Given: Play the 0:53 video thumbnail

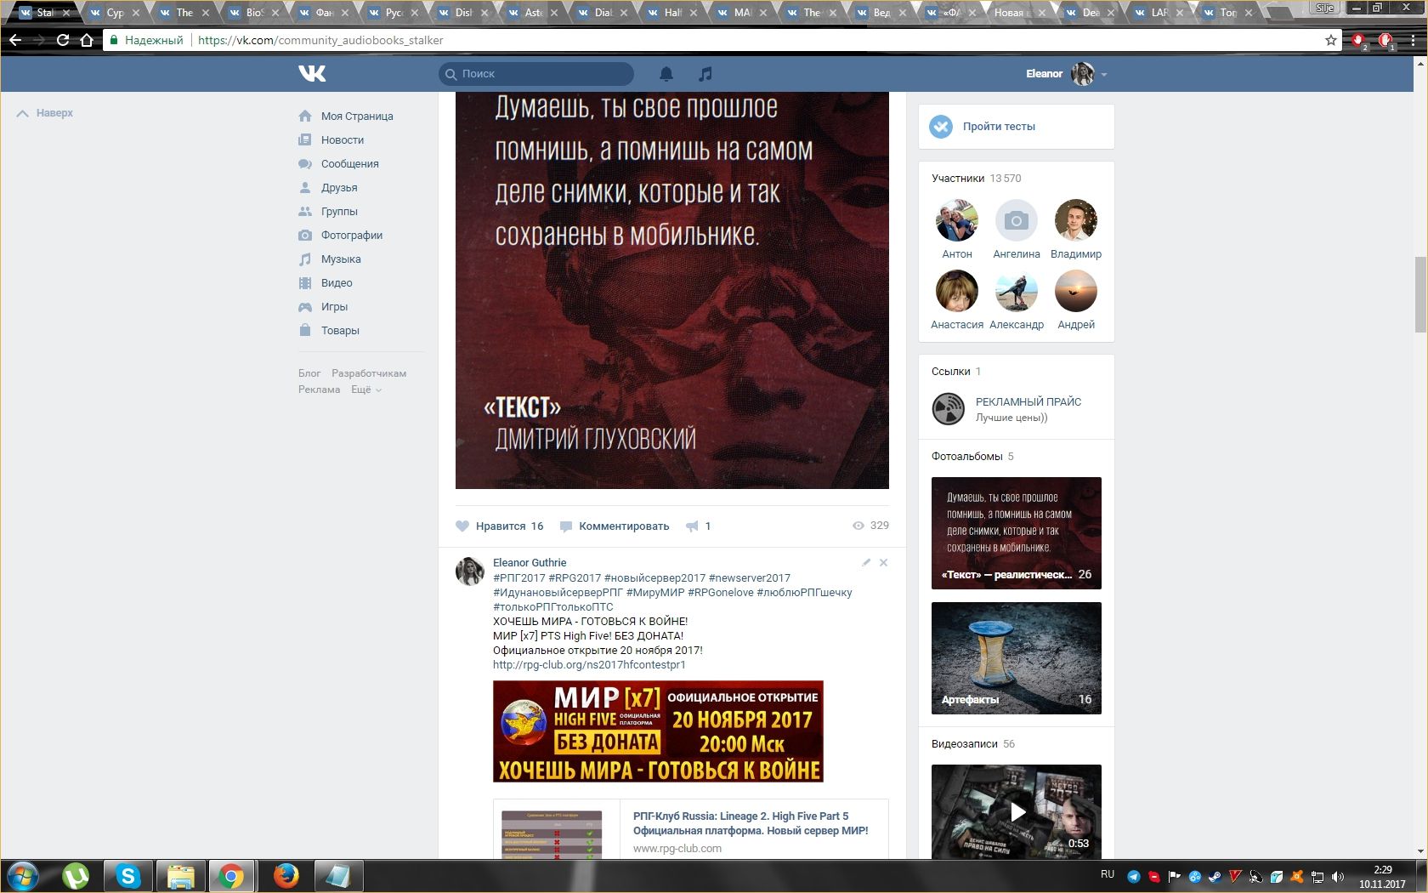Looking at the screenshot, I should pyautogui.click(x=1017, y=811).
